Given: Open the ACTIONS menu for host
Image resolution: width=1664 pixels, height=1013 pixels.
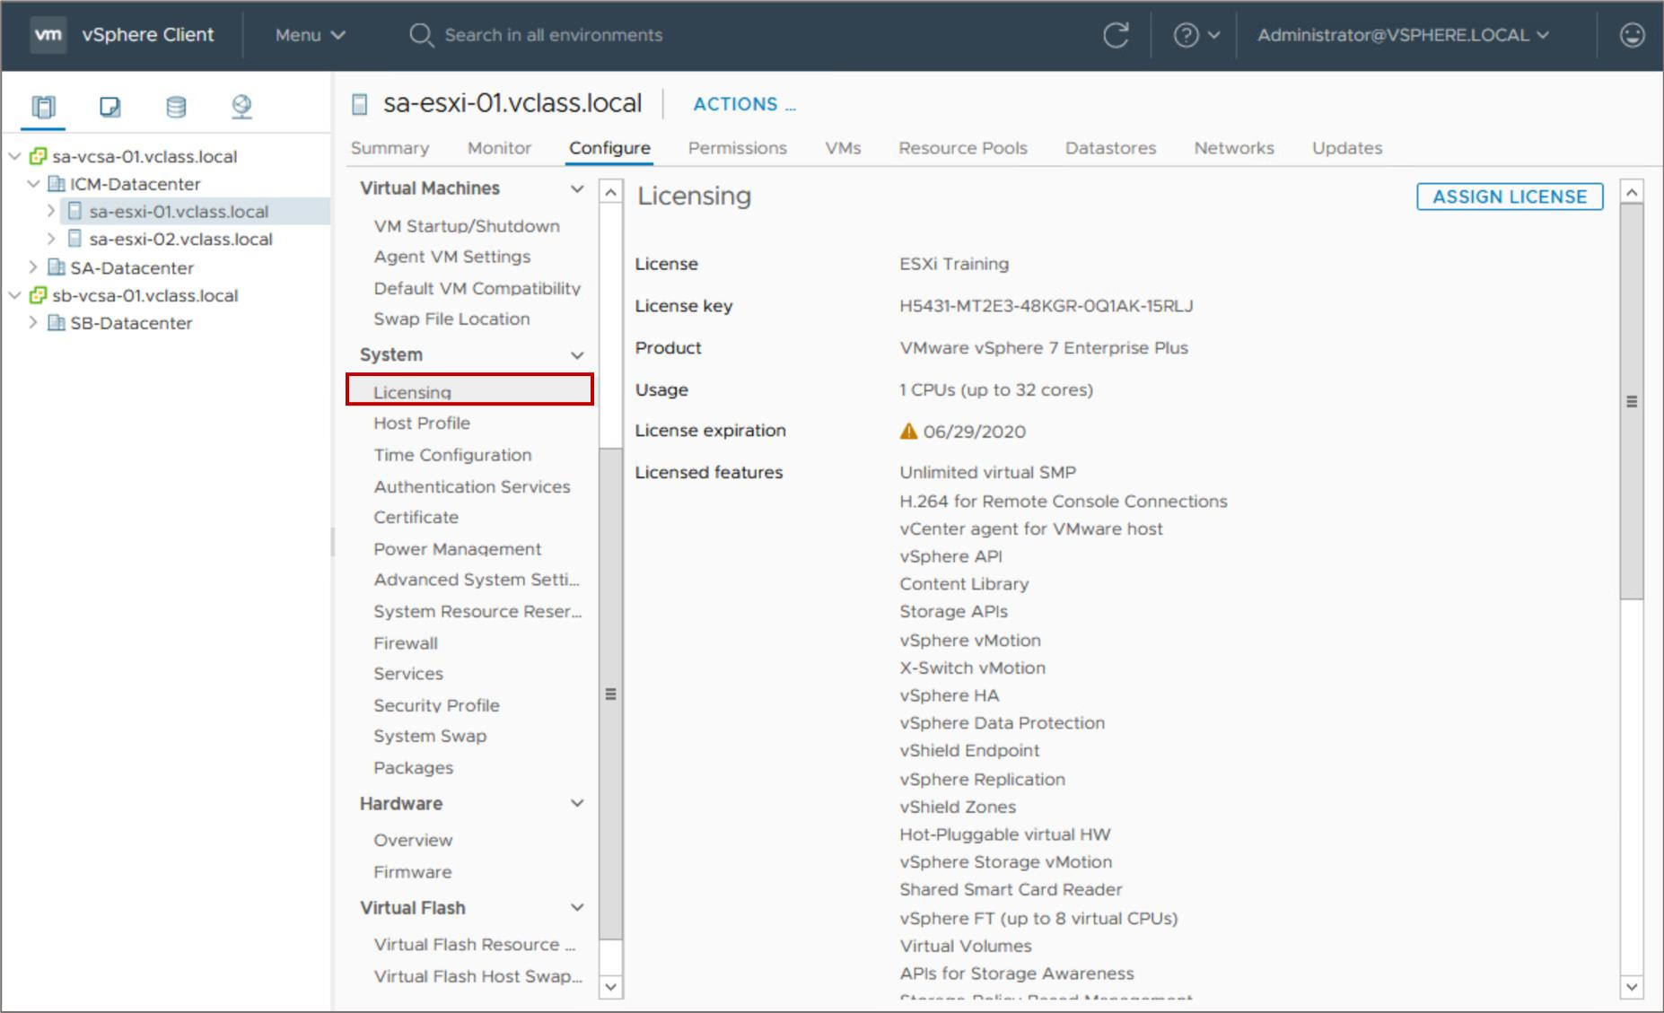Looking at the screenshot, I should click(744, 104).
